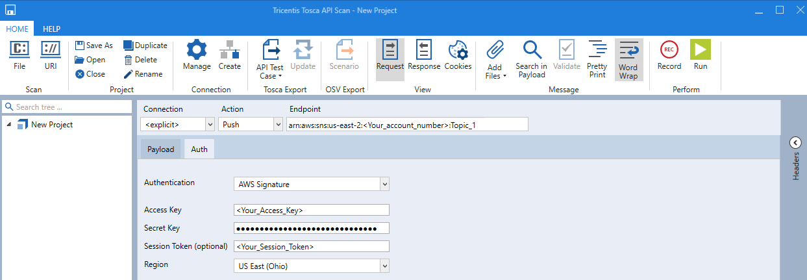
Task: Click Save As in Project group
Action: (x=94, y=45)
